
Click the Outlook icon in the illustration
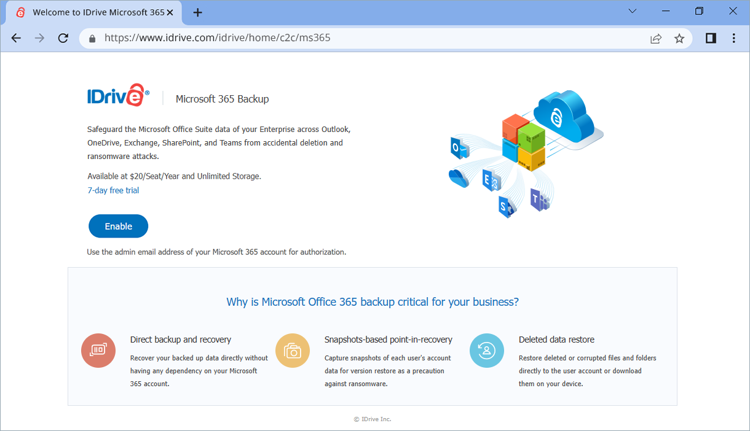tap(460, 148)
